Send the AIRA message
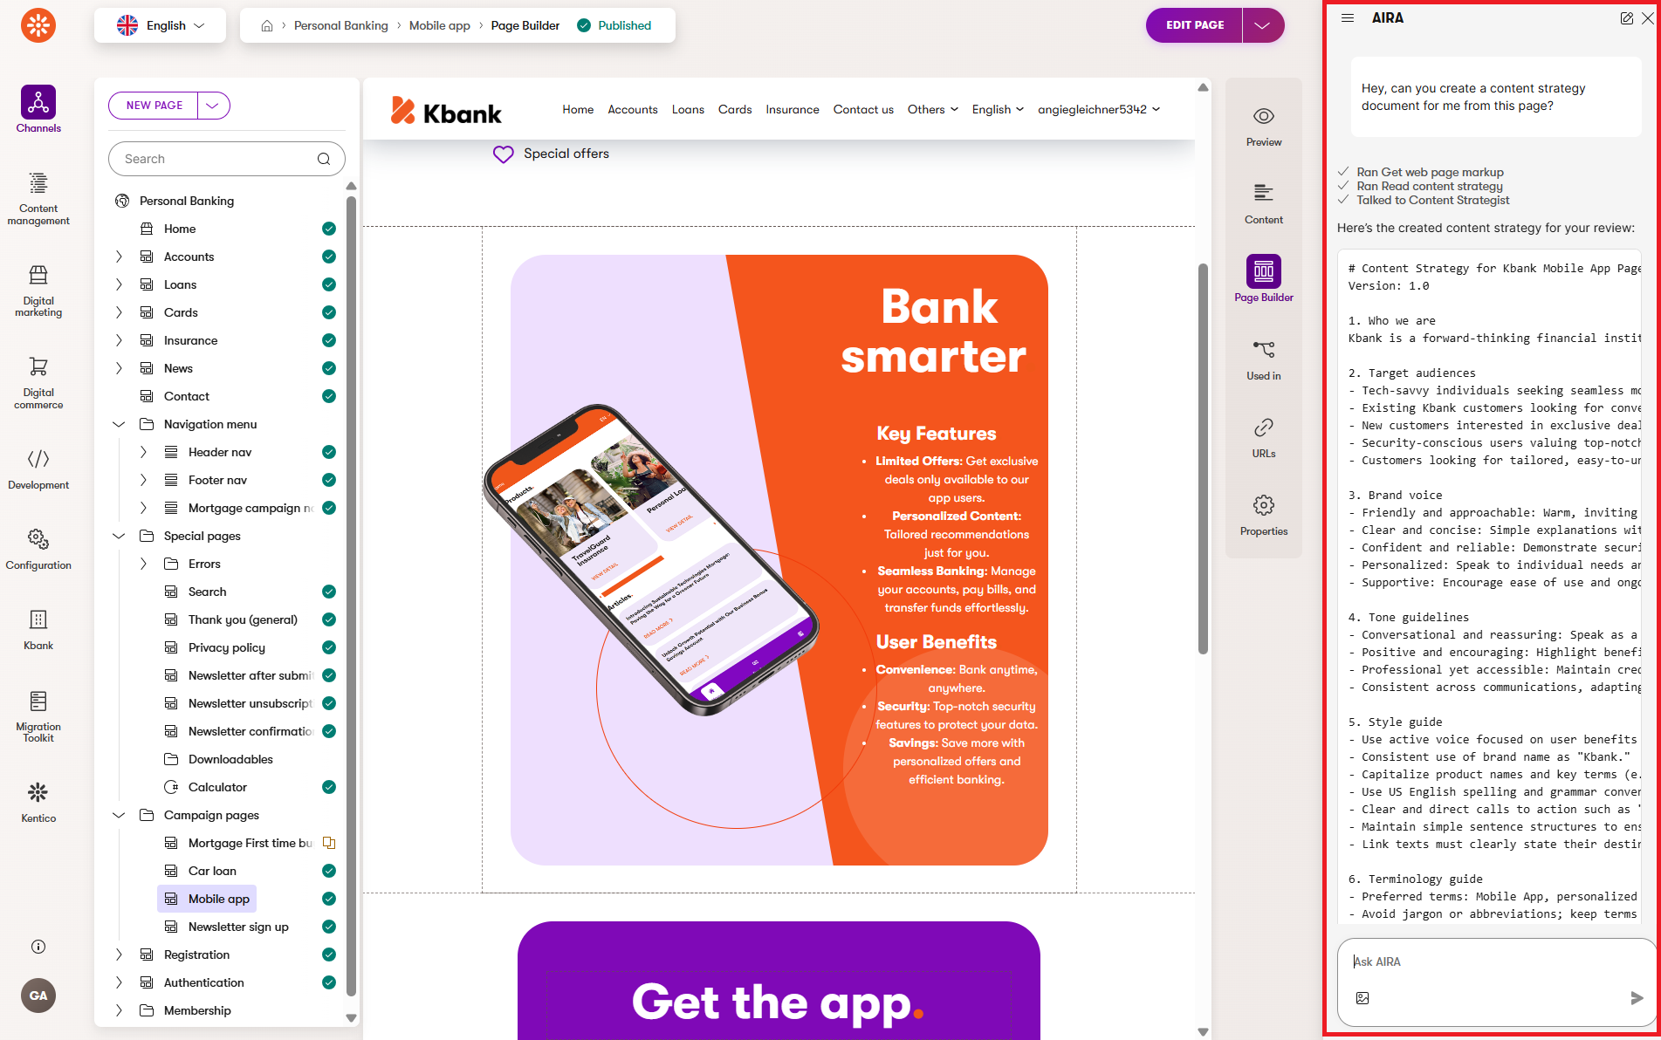 pyautogui.click(x=1637, y=997)
